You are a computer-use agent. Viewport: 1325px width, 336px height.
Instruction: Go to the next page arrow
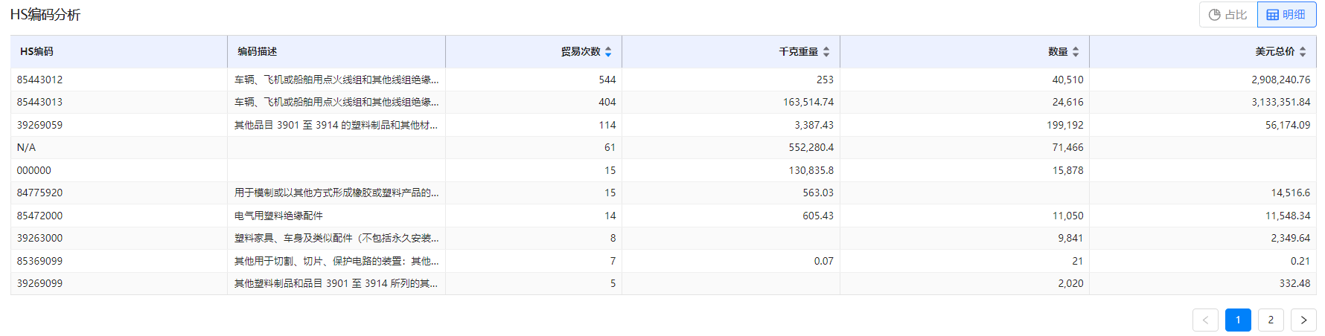point(1303,320)
